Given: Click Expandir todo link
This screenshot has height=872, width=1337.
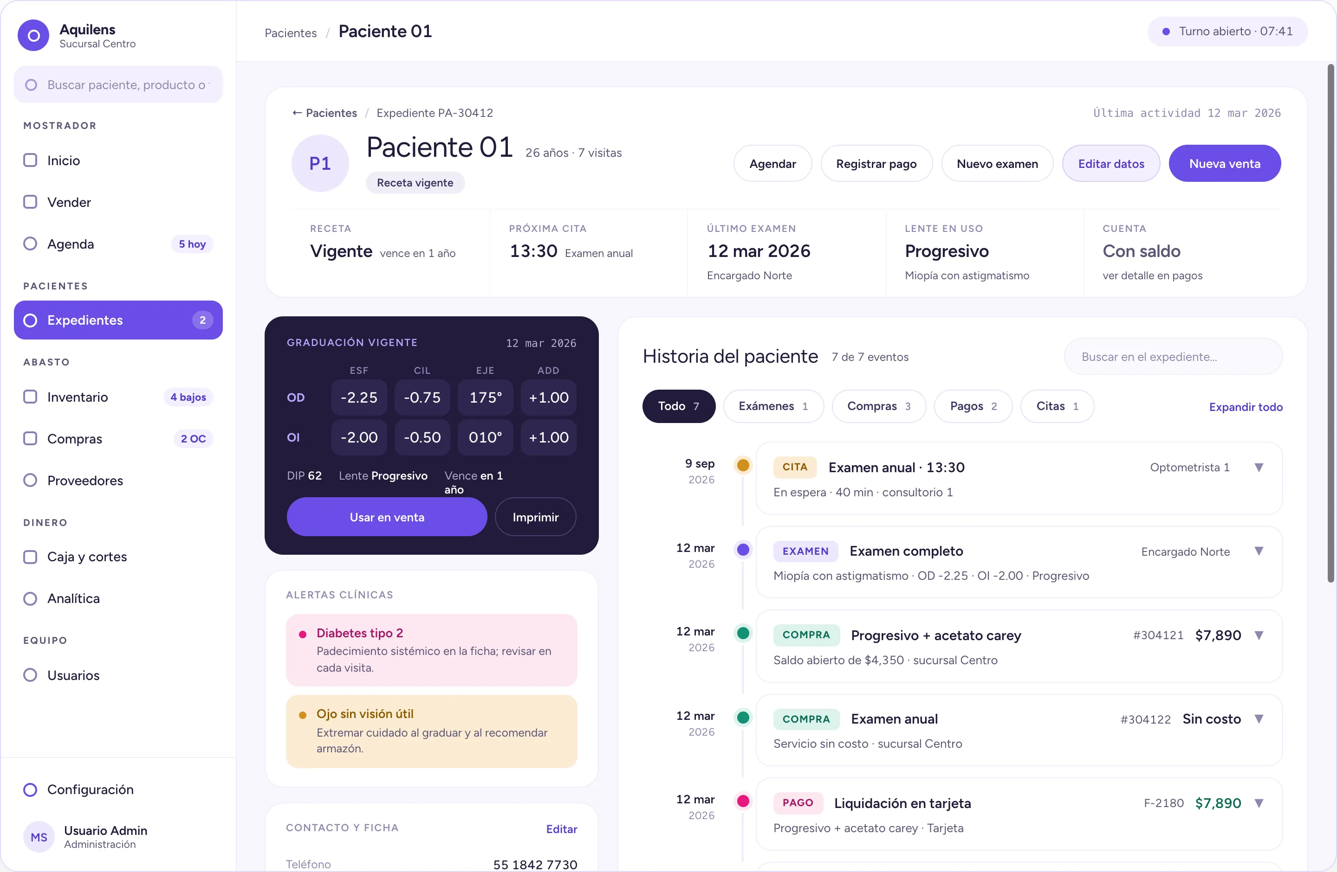Looking at the screenshot, I should [1246, 407].
